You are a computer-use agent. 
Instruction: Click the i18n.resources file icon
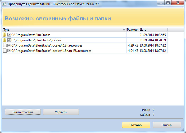[x=4, y=45]
